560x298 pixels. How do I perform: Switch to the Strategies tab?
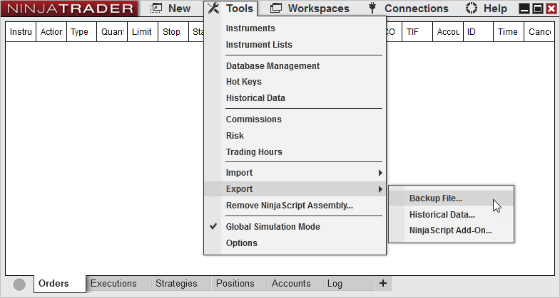point(176,283)
